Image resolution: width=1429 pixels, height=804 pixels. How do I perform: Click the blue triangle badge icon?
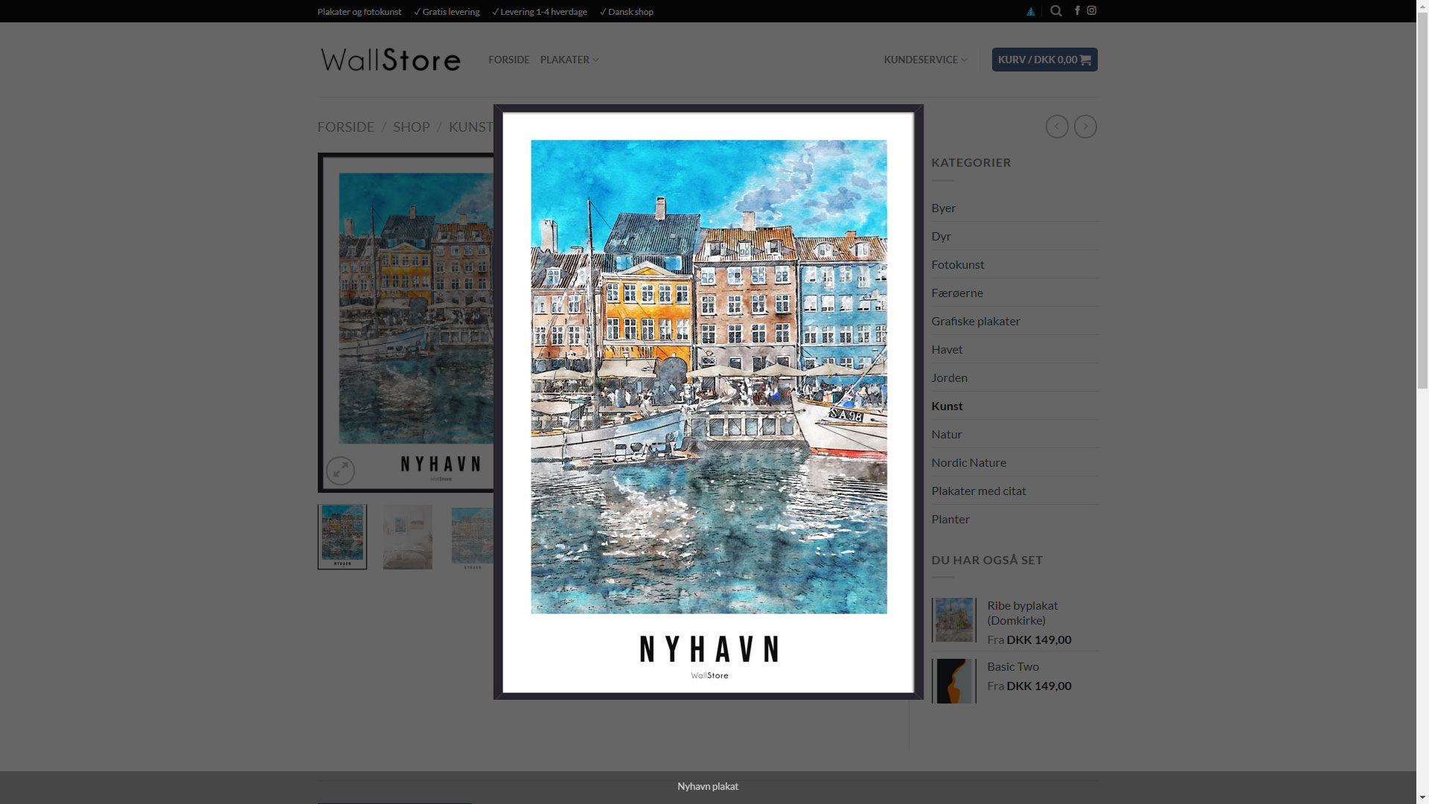(x=1031, y=12)
